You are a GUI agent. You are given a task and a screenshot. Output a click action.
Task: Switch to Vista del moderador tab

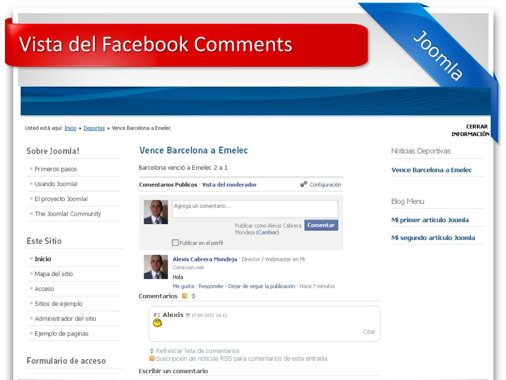(229, 185)
